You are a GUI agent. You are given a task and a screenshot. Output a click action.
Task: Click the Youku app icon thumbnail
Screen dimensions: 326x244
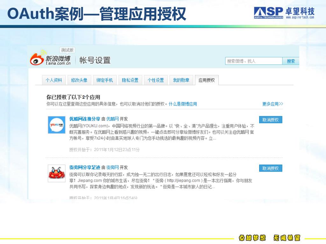click(57, 125)
